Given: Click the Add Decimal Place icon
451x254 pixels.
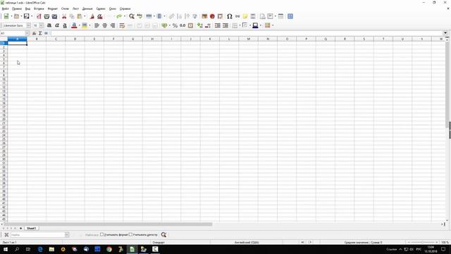Looking at the screenshot, I should click(200, 25).
